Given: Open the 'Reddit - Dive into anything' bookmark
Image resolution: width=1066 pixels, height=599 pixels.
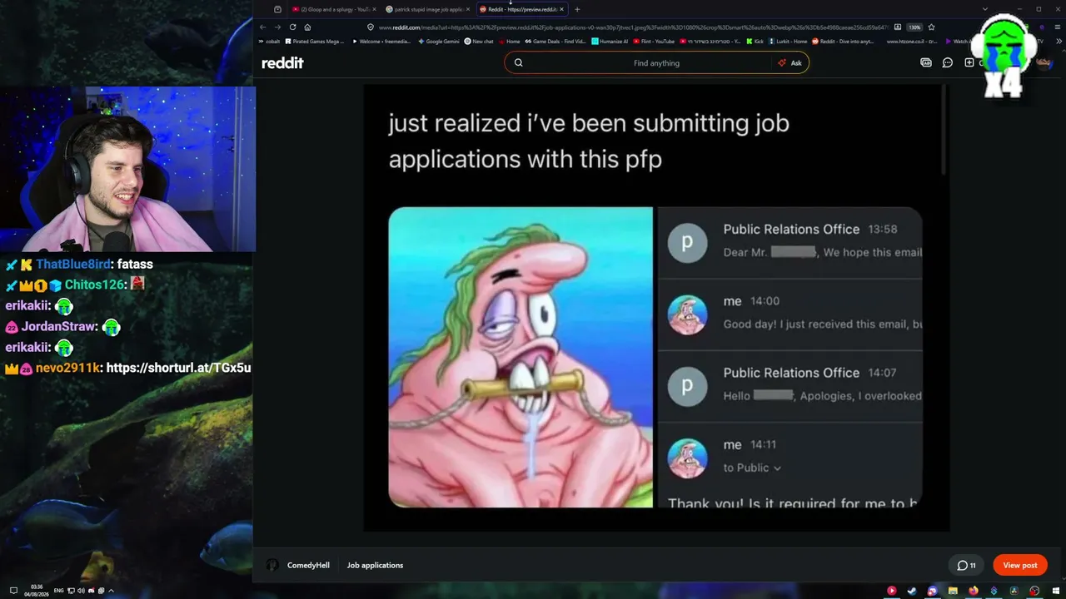Looking at the screenshot, I should tap(844, 42).
